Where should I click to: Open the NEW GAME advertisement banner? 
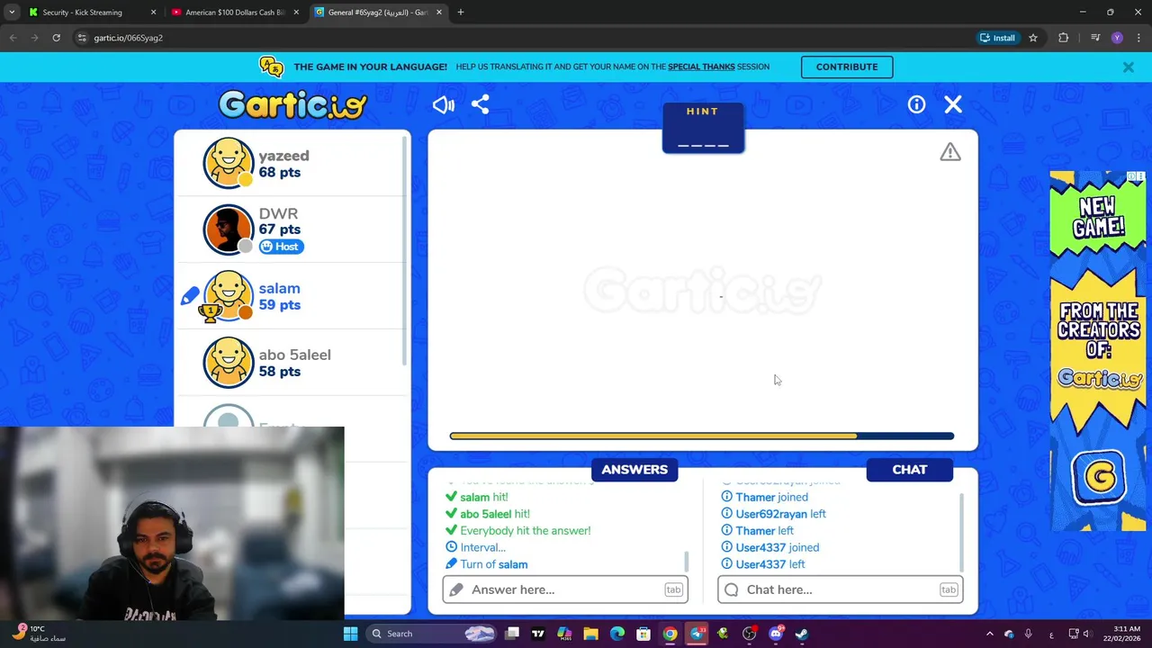click(x=1098, y=351)
